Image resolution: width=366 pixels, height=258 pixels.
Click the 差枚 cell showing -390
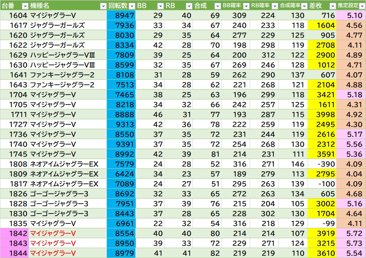[x=322, y=164]
